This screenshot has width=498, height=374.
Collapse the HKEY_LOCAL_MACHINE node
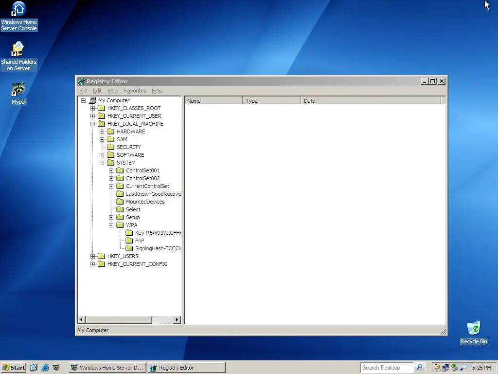[x=92, y=124]
